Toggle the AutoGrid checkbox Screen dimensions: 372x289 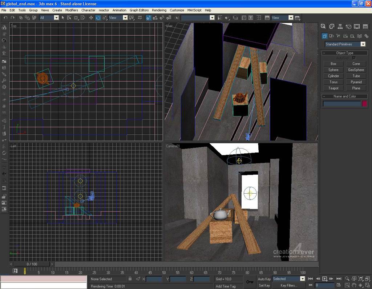click(354, 58)
